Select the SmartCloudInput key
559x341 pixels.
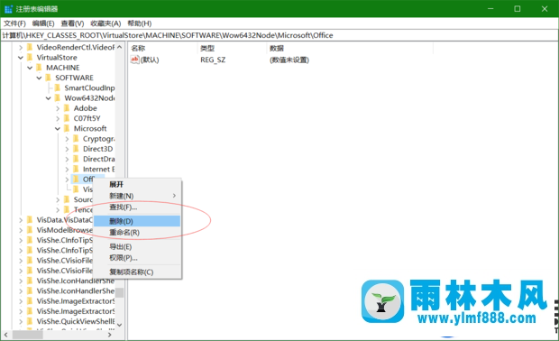(x=89, y=88)
